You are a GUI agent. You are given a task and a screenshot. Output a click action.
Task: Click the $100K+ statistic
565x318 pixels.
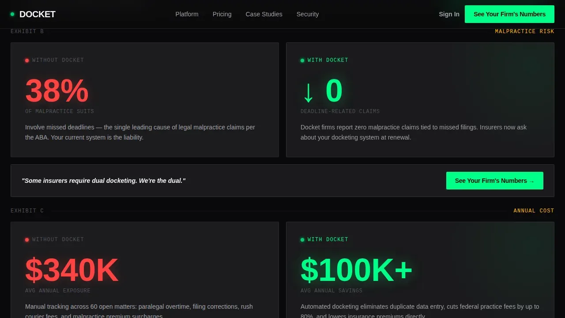click(357, 270)
